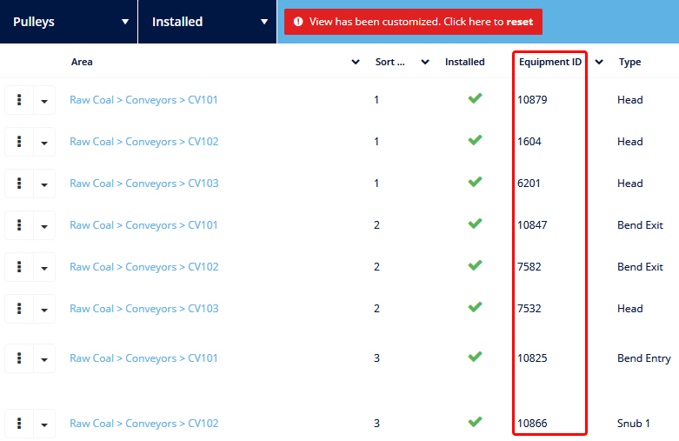Click installed checkmark in 10866 row
This screenshot has width=679, height=441.
coord(475,422)
